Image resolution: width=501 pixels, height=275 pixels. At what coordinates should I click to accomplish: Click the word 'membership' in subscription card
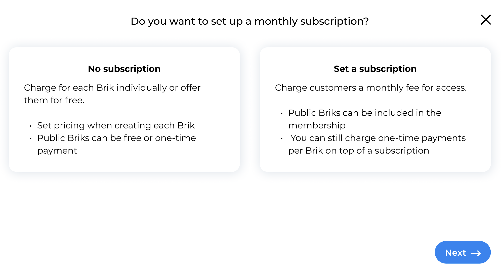[x=317, y=125]
